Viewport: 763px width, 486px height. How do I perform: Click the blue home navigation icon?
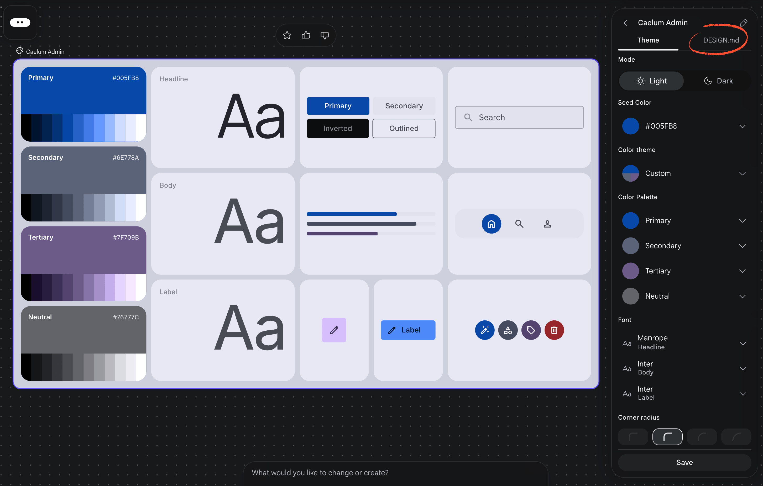point(491,224)
